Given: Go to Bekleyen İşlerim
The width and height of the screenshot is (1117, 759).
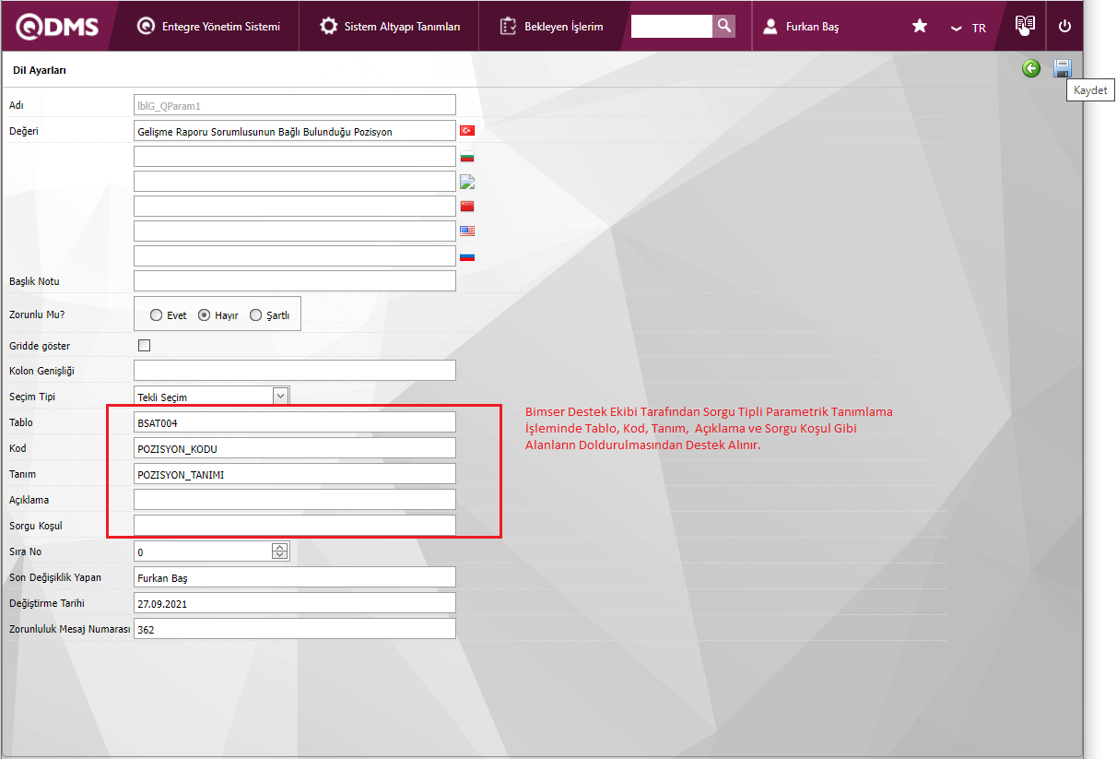Looking at the screenshot, I should [x=551, y=27].
